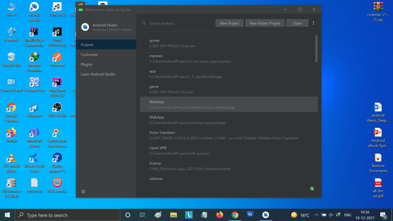Viewport: 393px width, 221px height.
Task: Select the Postman desktop icon
Action: click(x=57, y=60)
